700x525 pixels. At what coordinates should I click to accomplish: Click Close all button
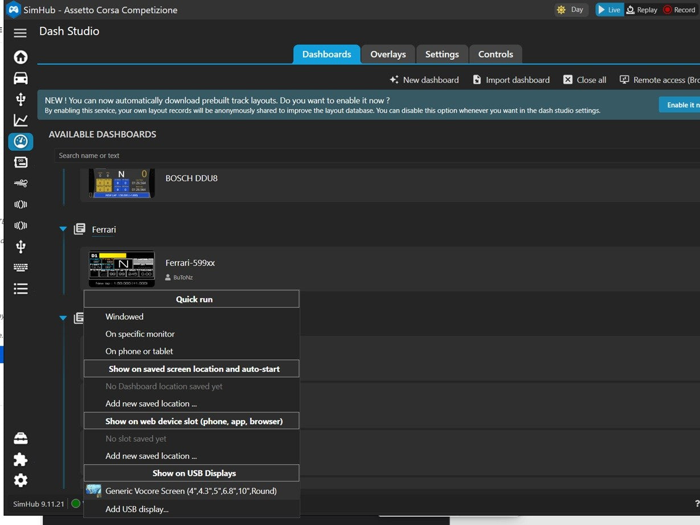point(584,80)
